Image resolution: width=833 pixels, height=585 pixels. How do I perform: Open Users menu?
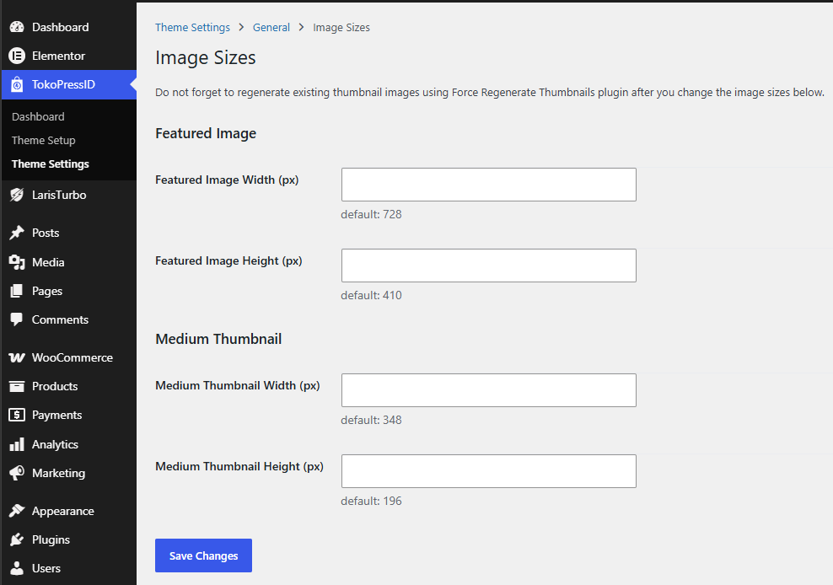tap(69, 568)
